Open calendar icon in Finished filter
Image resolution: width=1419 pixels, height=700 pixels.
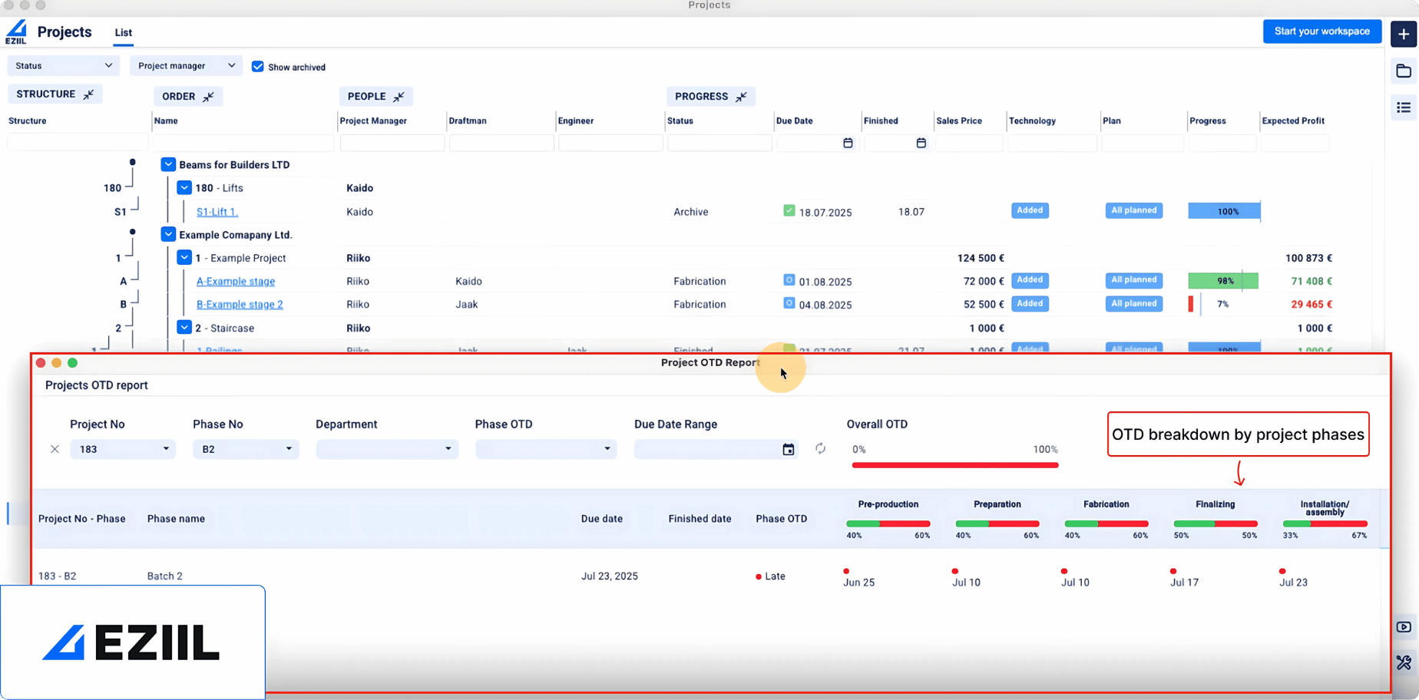[x=921, y=143]
